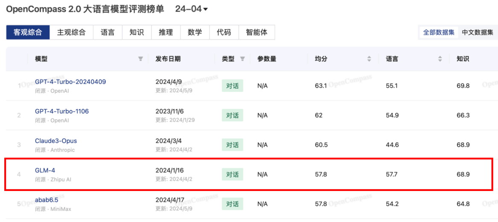Click the 对话 tag in abab6.5 row
The width and height of the screenshot is (498, 222).
coord(232,204)
